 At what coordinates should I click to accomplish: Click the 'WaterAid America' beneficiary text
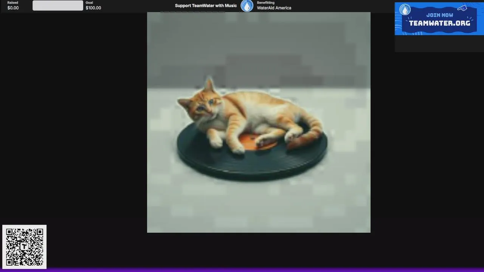(x=274, y=8)
